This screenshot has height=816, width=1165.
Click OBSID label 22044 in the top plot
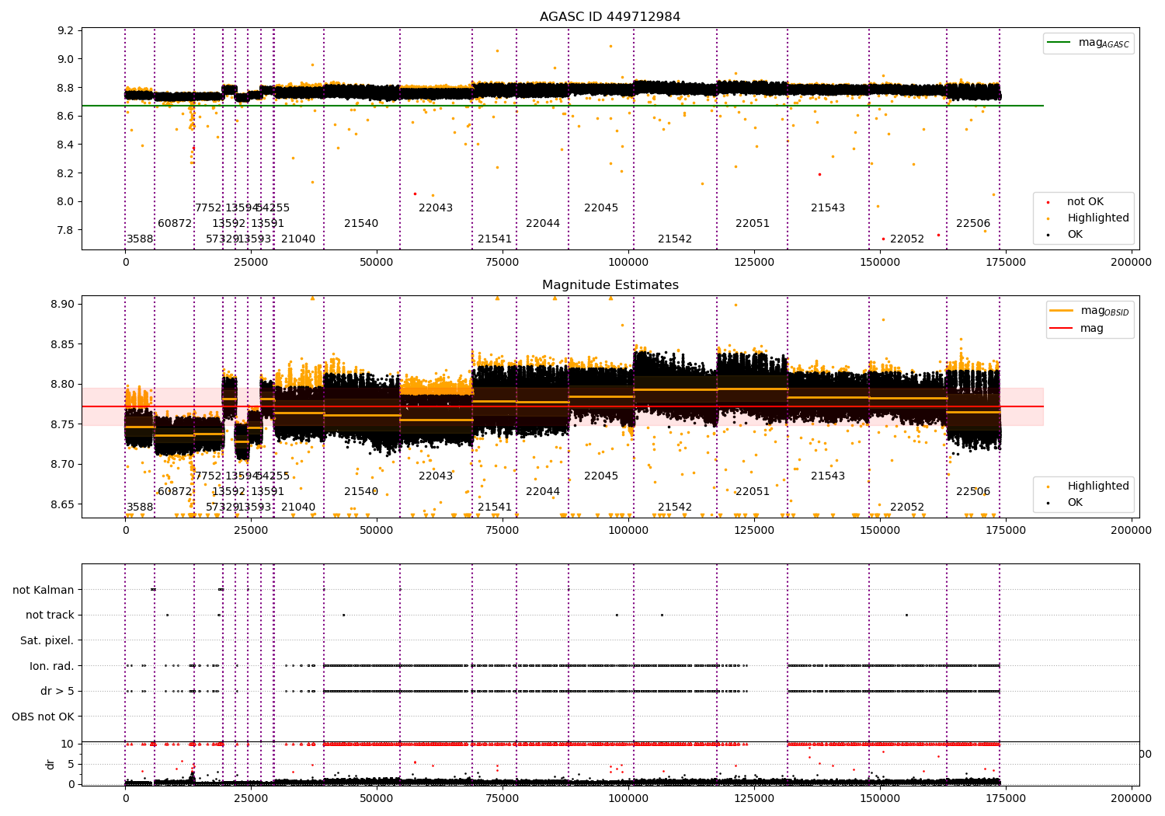(x=543, y=224)
